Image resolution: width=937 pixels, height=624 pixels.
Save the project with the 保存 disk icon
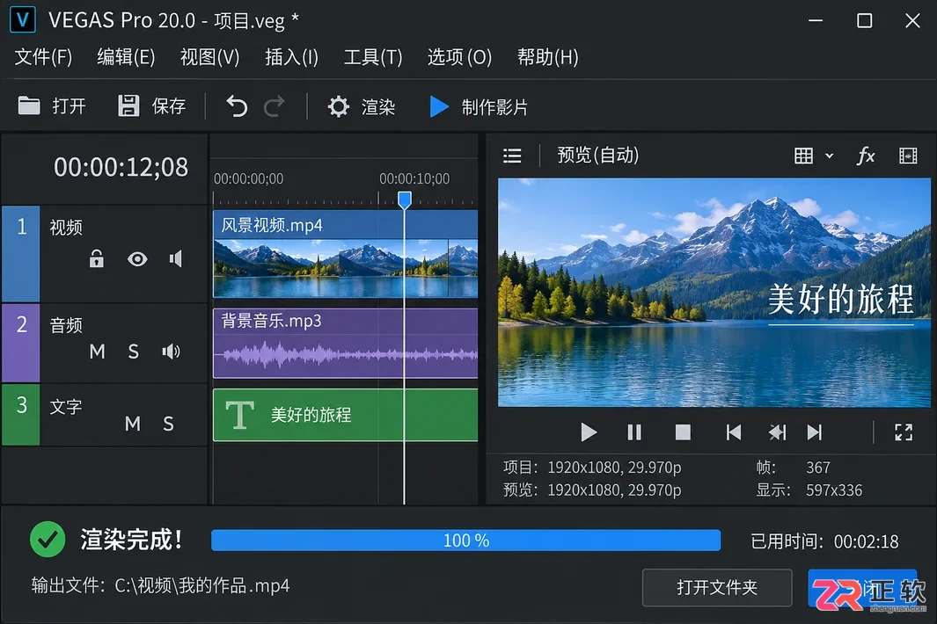click(128, 106)
